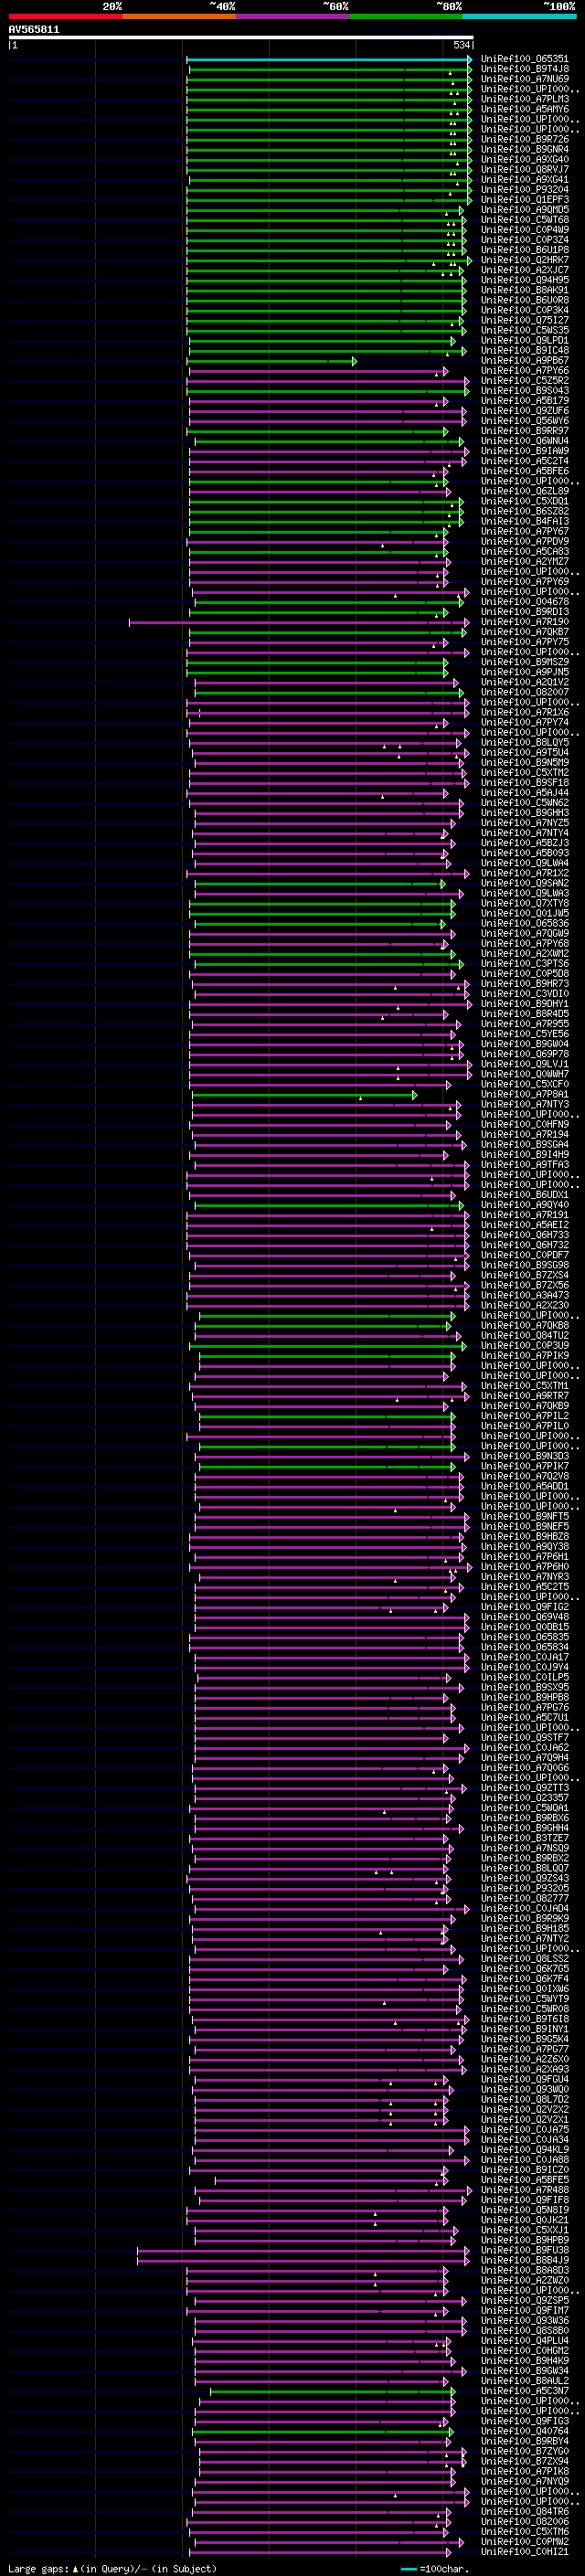The width and height of the screenshot is (585, 2576).
Task: Select the UniRef100_A5C2T5 label
Action: tap(525, 1586)
